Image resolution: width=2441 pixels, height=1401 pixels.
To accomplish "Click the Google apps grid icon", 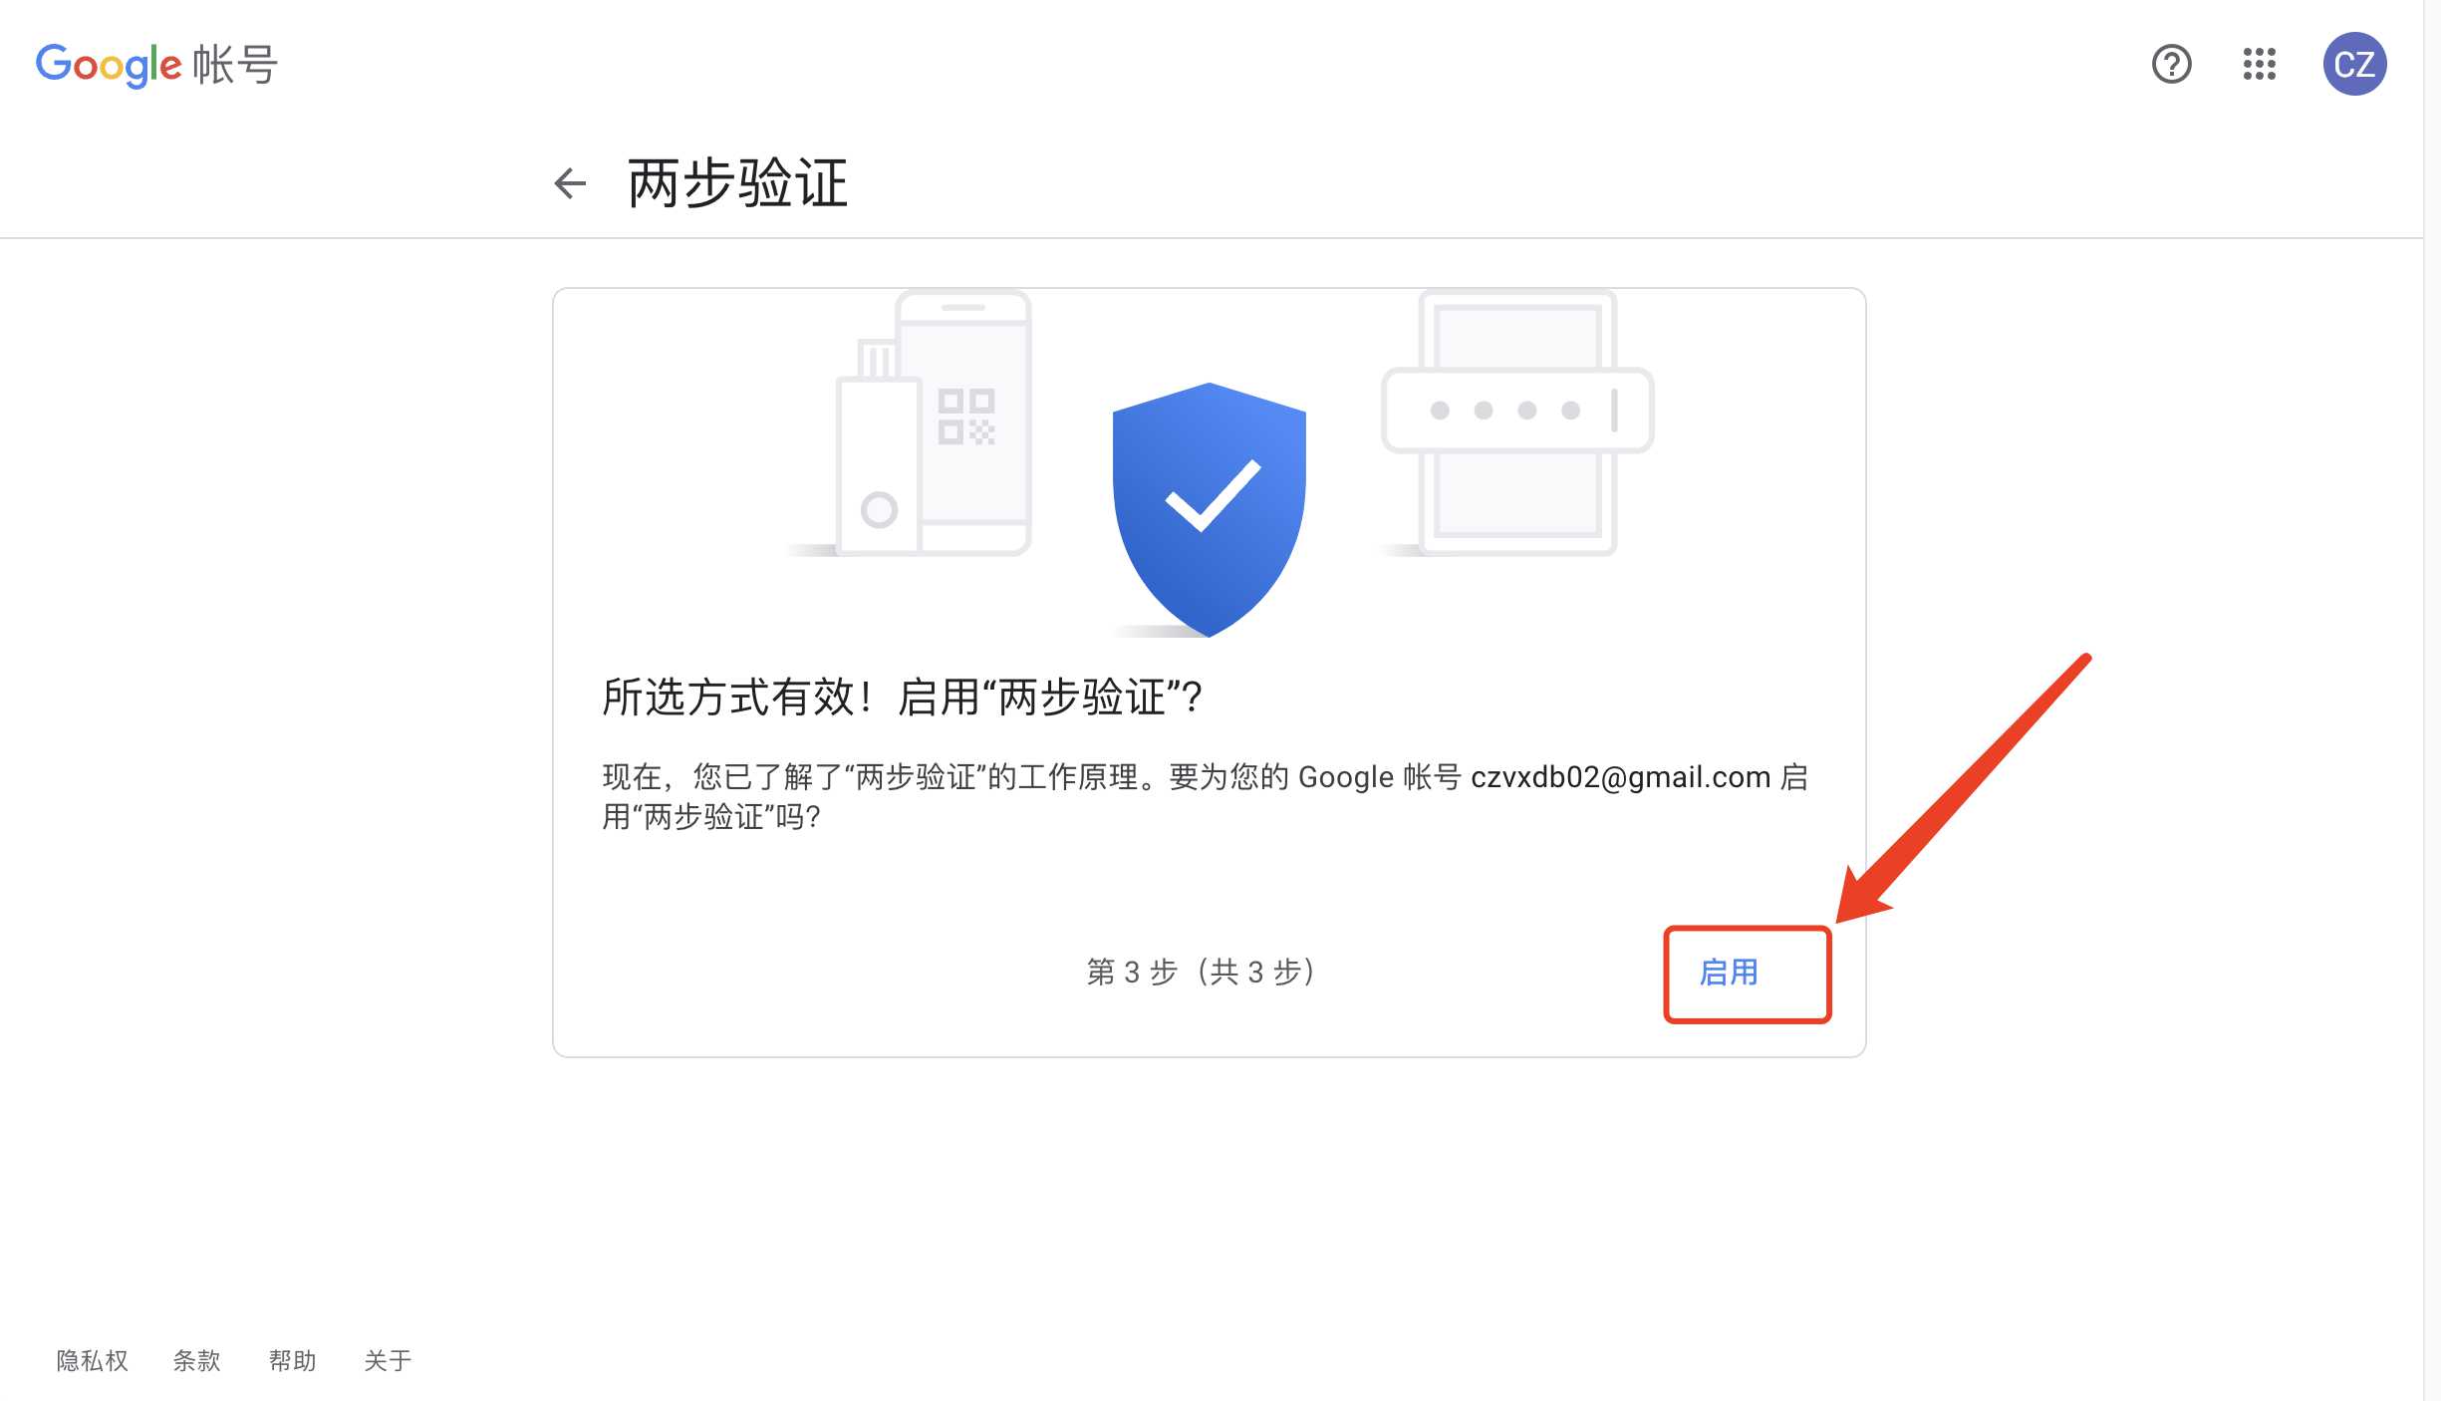I will pos(2262,64).
